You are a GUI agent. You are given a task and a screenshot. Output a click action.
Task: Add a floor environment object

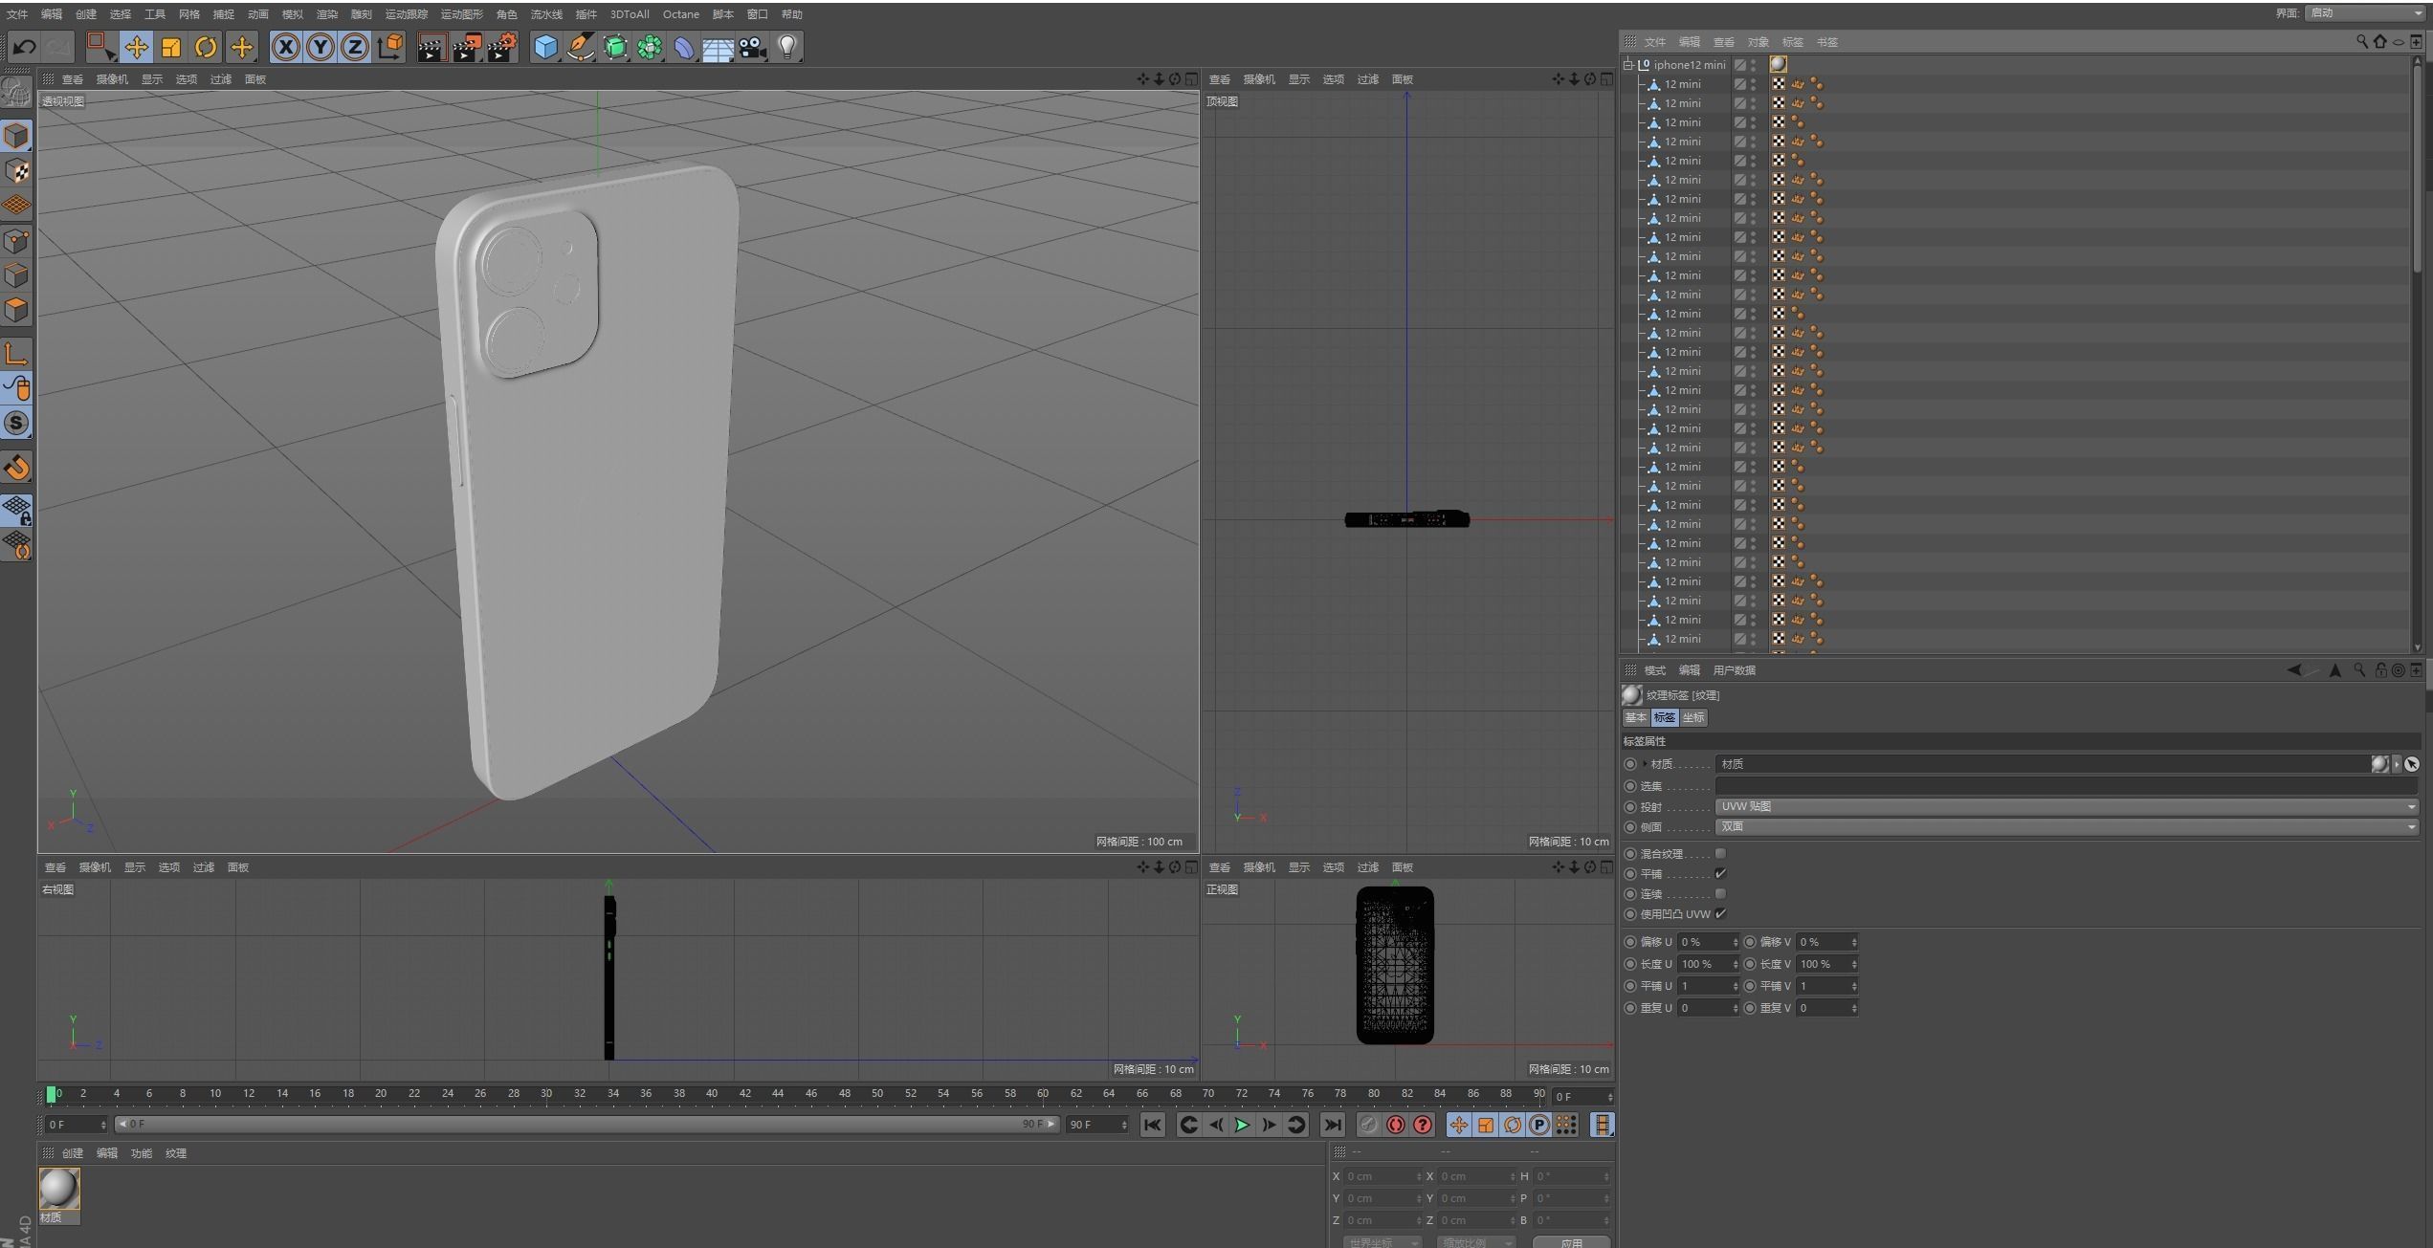point(719,47)
